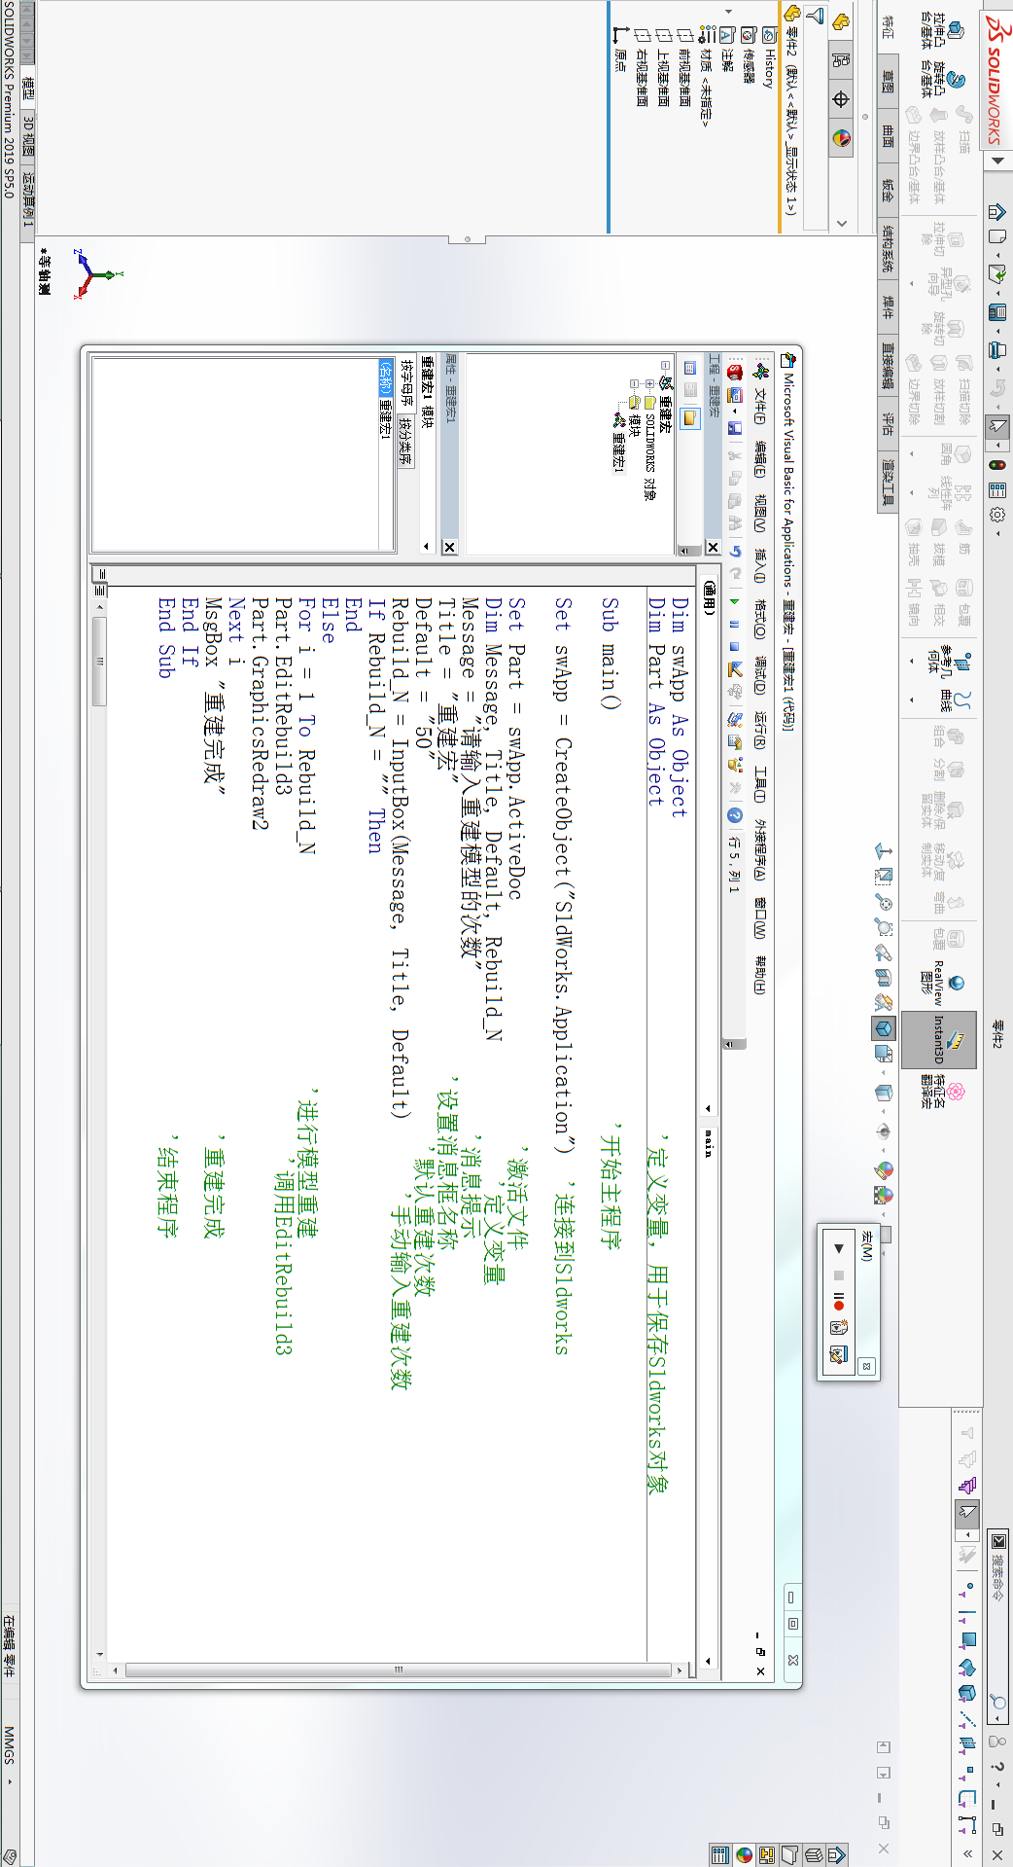This screenshot has width=1013, height=1867.
Task: Open VBA Object Browser icon
Action: tap(735, 763)
